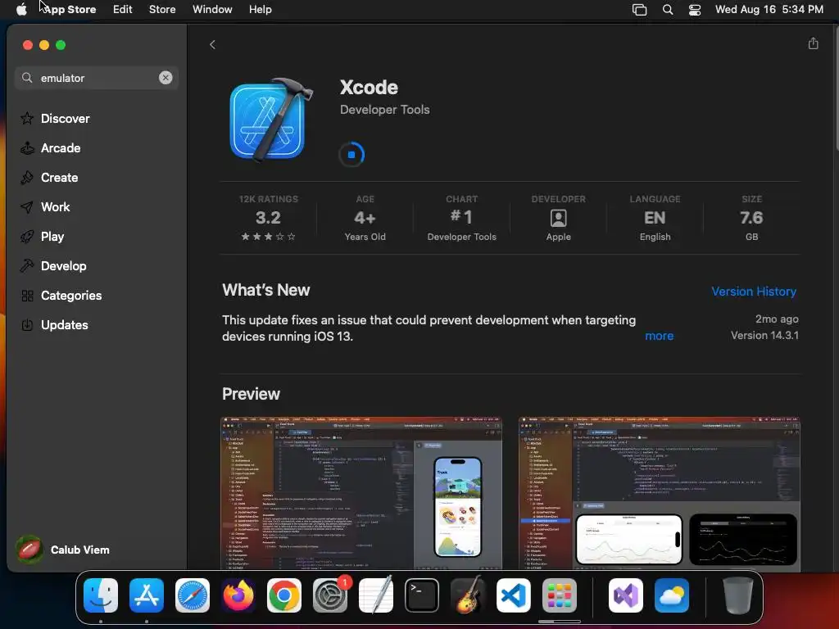Click the Xcode hammer app icon
The width and height of the screenshot is (839, 629).
(270, 120)
